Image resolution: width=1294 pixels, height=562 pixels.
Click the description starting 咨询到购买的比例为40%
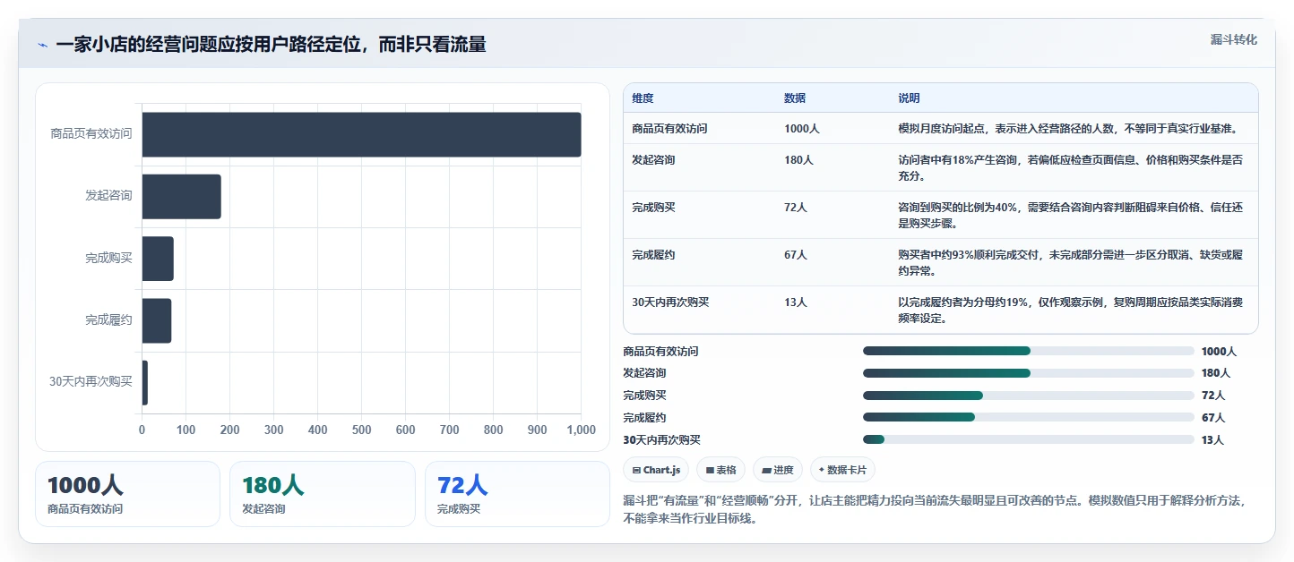1071,216
